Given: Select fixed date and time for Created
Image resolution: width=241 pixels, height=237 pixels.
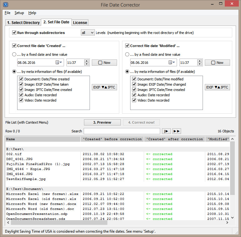Looking at the screenshot, I should pos(14,55).
